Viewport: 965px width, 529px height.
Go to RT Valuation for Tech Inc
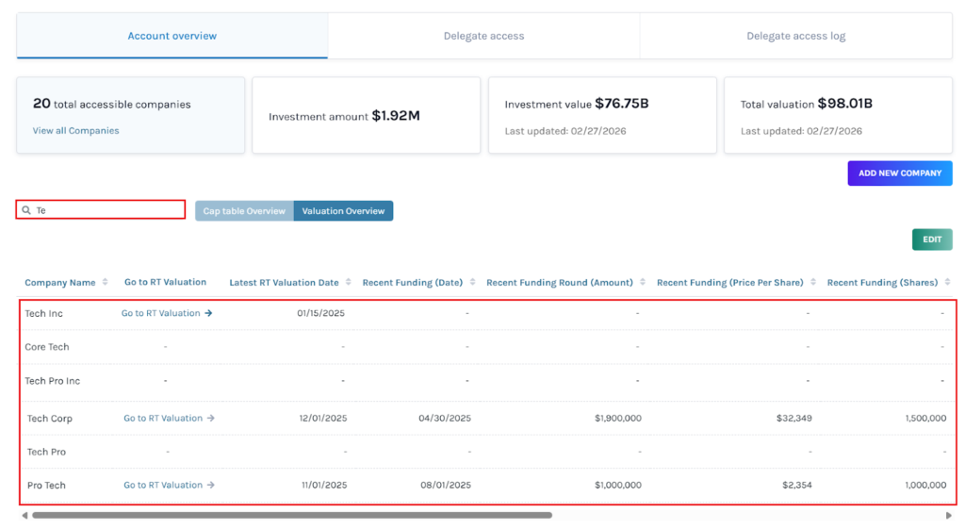pyautogui.click(x=166, y=314)
